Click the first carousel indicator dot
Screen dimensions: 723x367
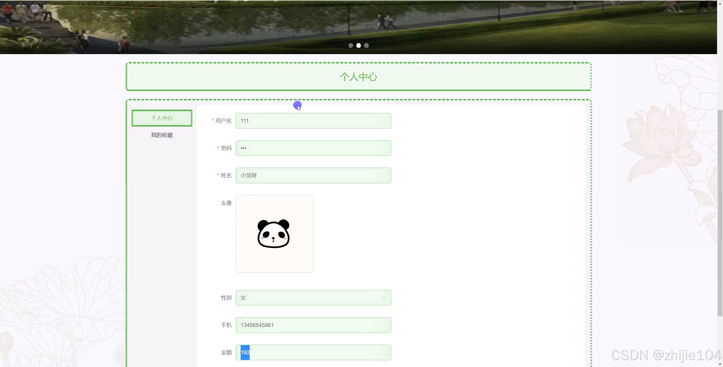351,45
